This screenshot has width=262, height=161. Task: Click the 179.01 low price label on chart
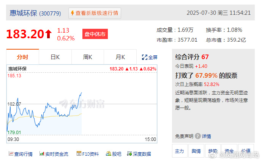[14, 133]
